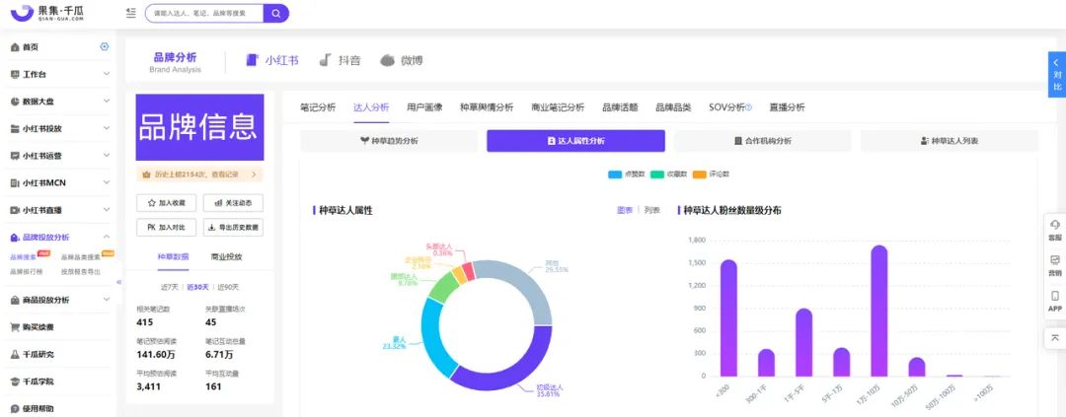The width and height of the screenshot is (1066, 417).
Task: Click the top search input field
Action: (x=204, y=13)
